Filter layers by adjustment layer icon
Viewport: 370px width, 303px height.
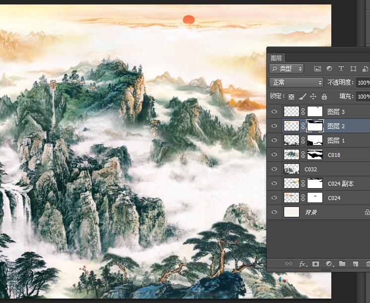point(329,68)
